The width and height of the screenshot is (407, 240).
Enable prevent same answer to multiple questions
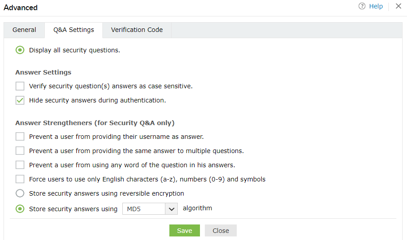pos(20,151)
